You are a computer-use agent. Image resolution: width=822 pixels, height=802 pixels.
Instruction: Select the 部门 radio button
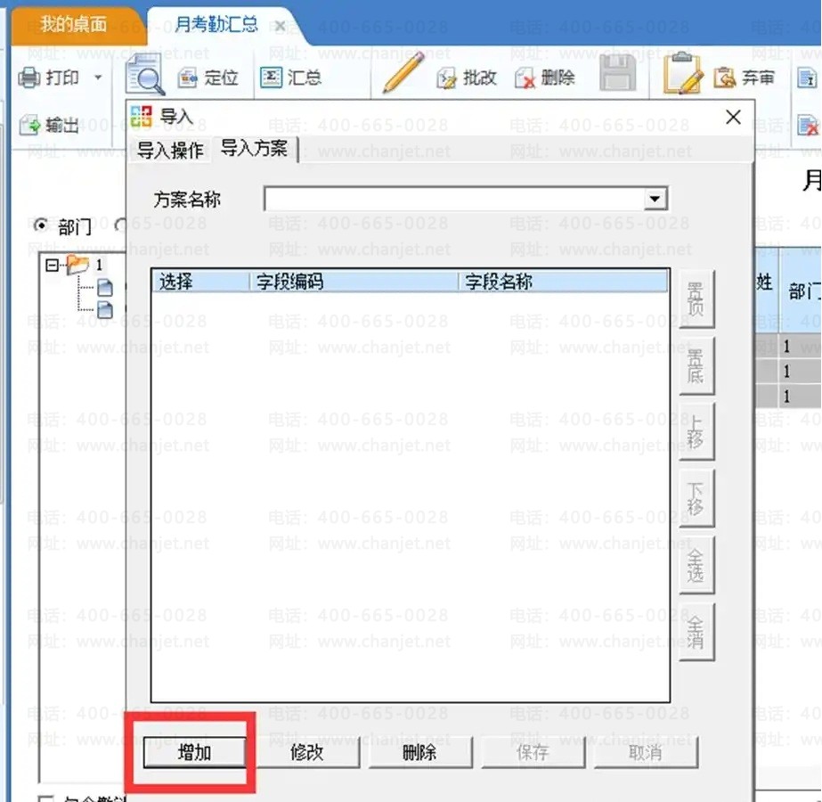tap(40, 225)
